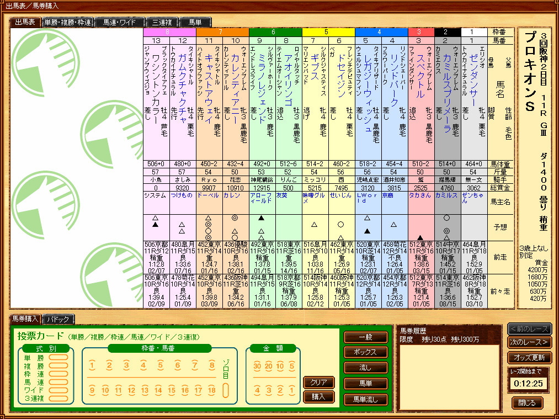Switch to the 三連複 odds tab
Screen dimensions: 559x419
(x=161, y=23)
